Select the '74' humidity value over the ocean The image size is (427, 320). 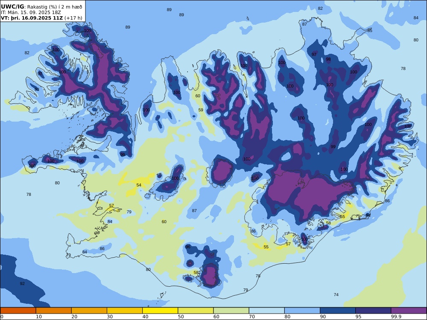pos(336,295)
